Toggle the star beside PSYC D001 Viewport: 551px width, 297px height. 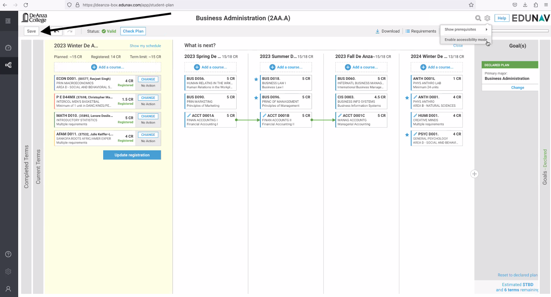pos(407,135)
